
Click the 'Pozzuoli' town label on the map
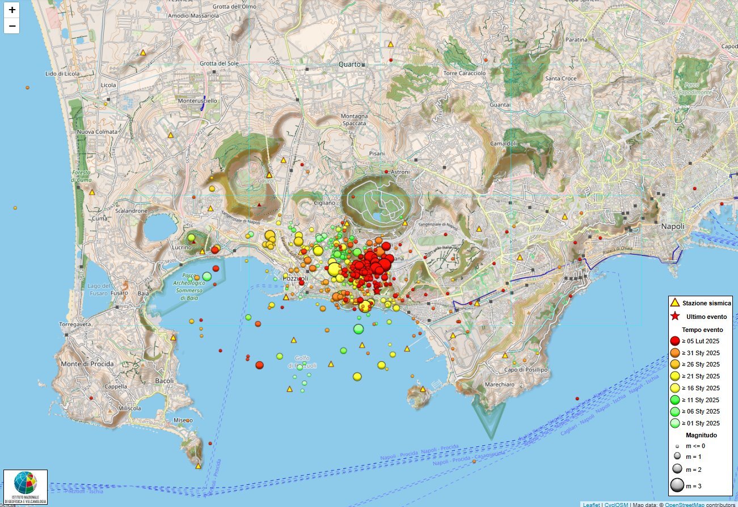coord(295,279)
